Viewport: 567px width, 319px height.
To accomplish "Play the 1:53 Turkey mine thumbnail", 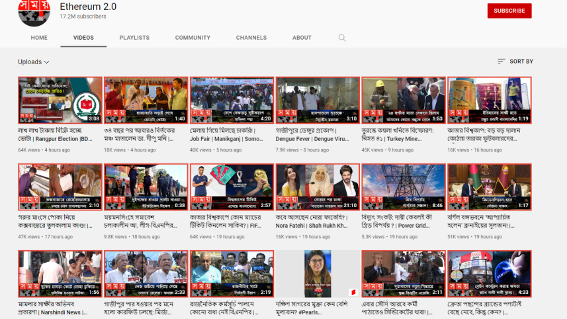I will coord(404,100).
